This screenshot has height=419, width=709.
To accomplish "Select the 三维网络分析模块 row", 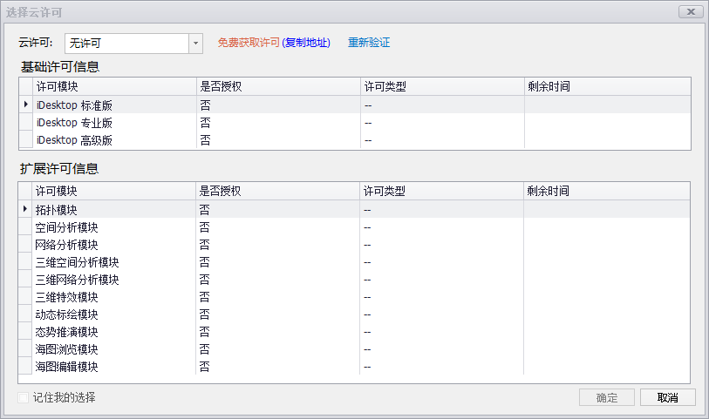I will [x=354, y=280].
